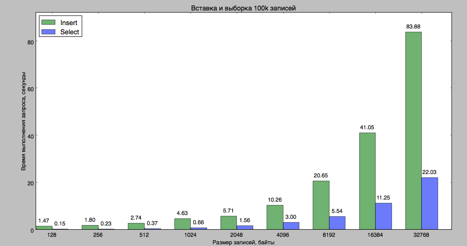Screen dimensions: 467x246
Task: Click the green Insert legend swatch
Action: point(48,23)
